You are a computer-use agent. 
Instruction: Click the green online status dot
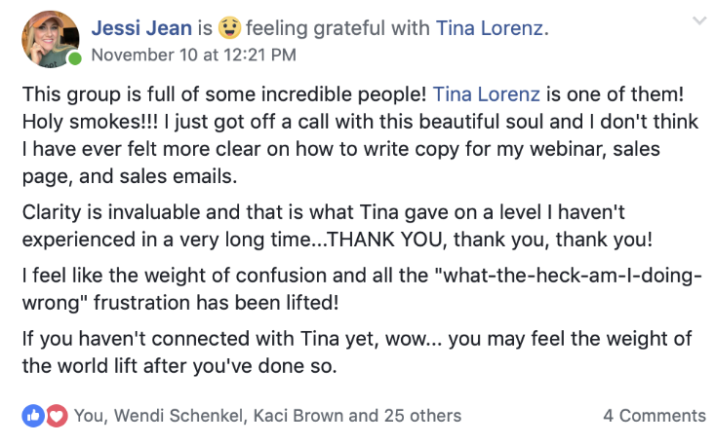tap(75, 59)
